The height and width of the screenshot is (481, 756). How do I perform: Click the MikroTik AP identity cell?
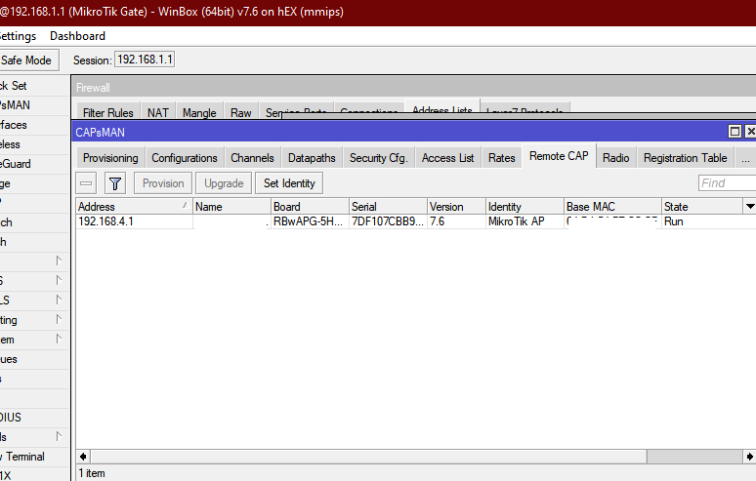coord(525,221)
